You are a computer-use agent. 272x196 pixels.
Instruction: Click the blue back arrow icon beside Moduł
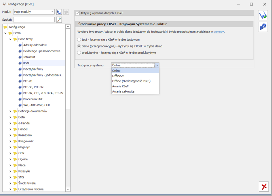[59, 12]
